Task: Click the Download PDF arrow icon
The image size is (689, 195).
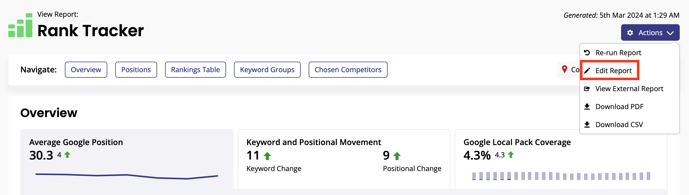Action: [587, 107]
